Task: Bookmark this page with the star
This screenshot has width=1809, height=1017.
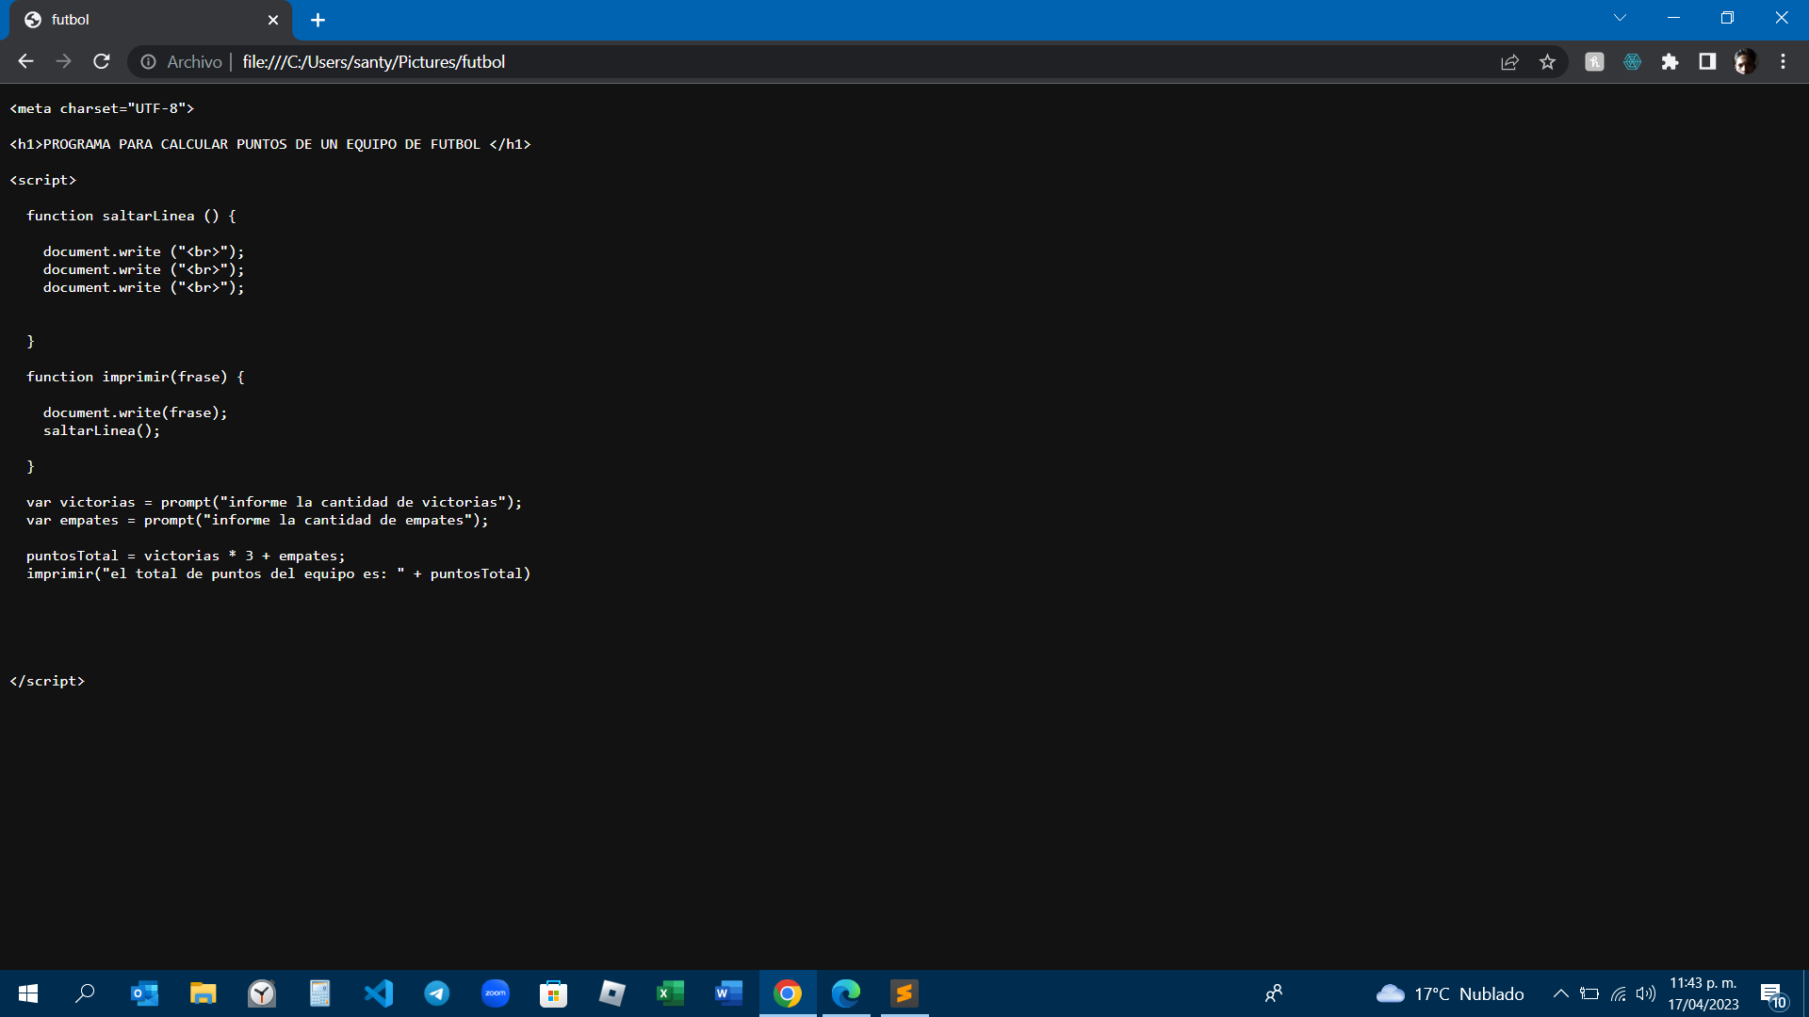Action: point(1547,61)
